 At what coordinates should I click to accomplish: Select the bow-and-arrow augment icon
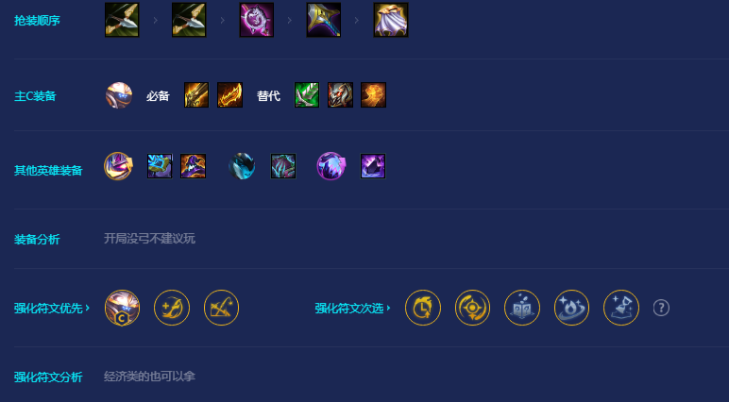tap(221, 308)
